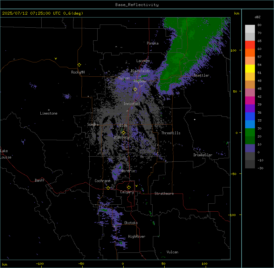Click the yellow station marker below Cochrane
Image resolution: width=274 pixels, height=268 pixels.
point(108,188)
